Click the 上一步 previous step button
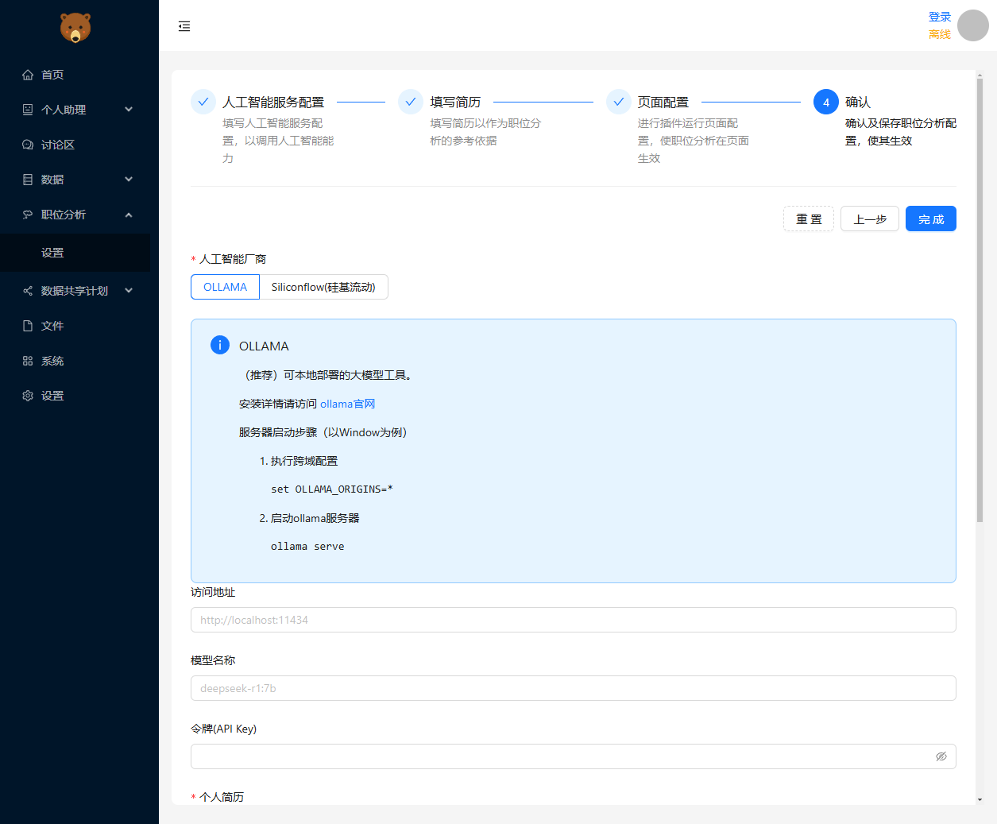Screen dimensions: 997x824 coord(870,219)
